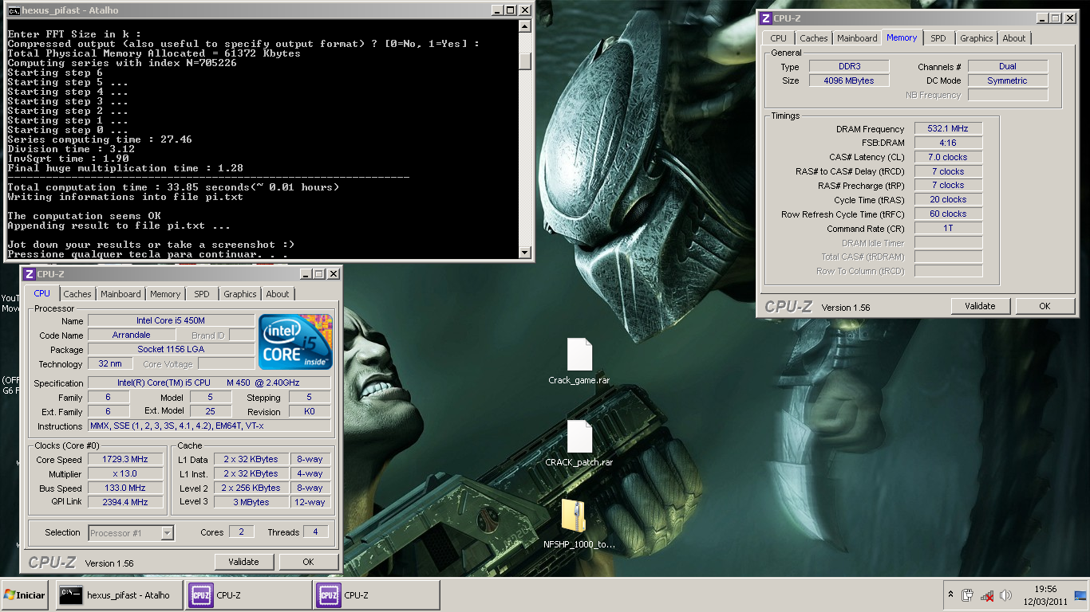Switch to hexus_pifast - Atalho taskbar button
The width and height of the screenshot is (1090, 612).
tap(119, 595)
